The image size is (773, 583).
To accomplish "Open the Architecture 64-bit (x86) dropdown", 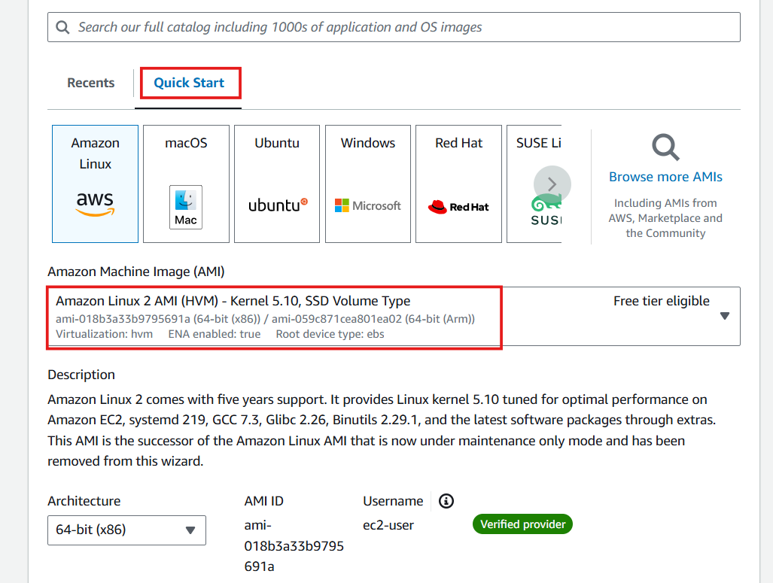I will (126, 530).
